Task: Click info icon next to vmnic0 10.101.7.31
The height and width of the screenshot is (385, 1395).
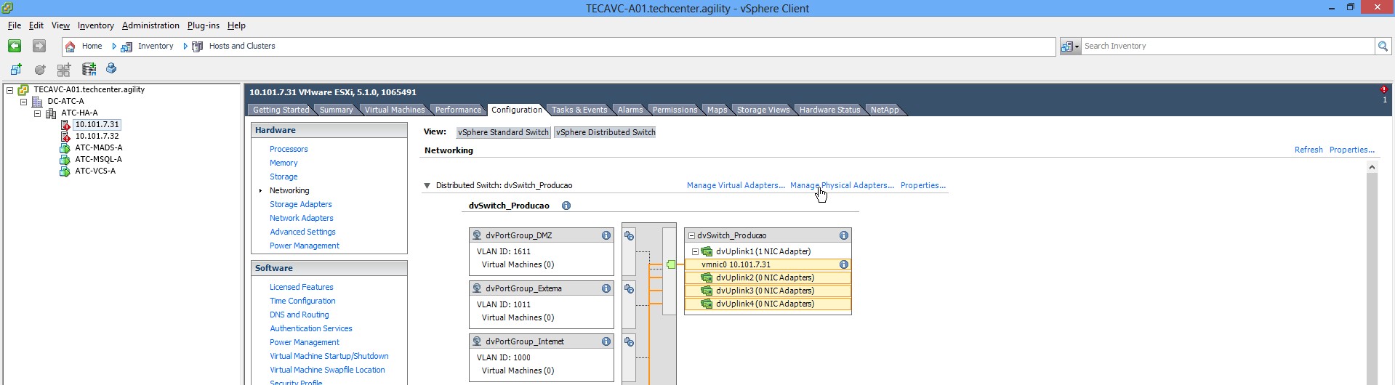Action: [x=844, y=264]
